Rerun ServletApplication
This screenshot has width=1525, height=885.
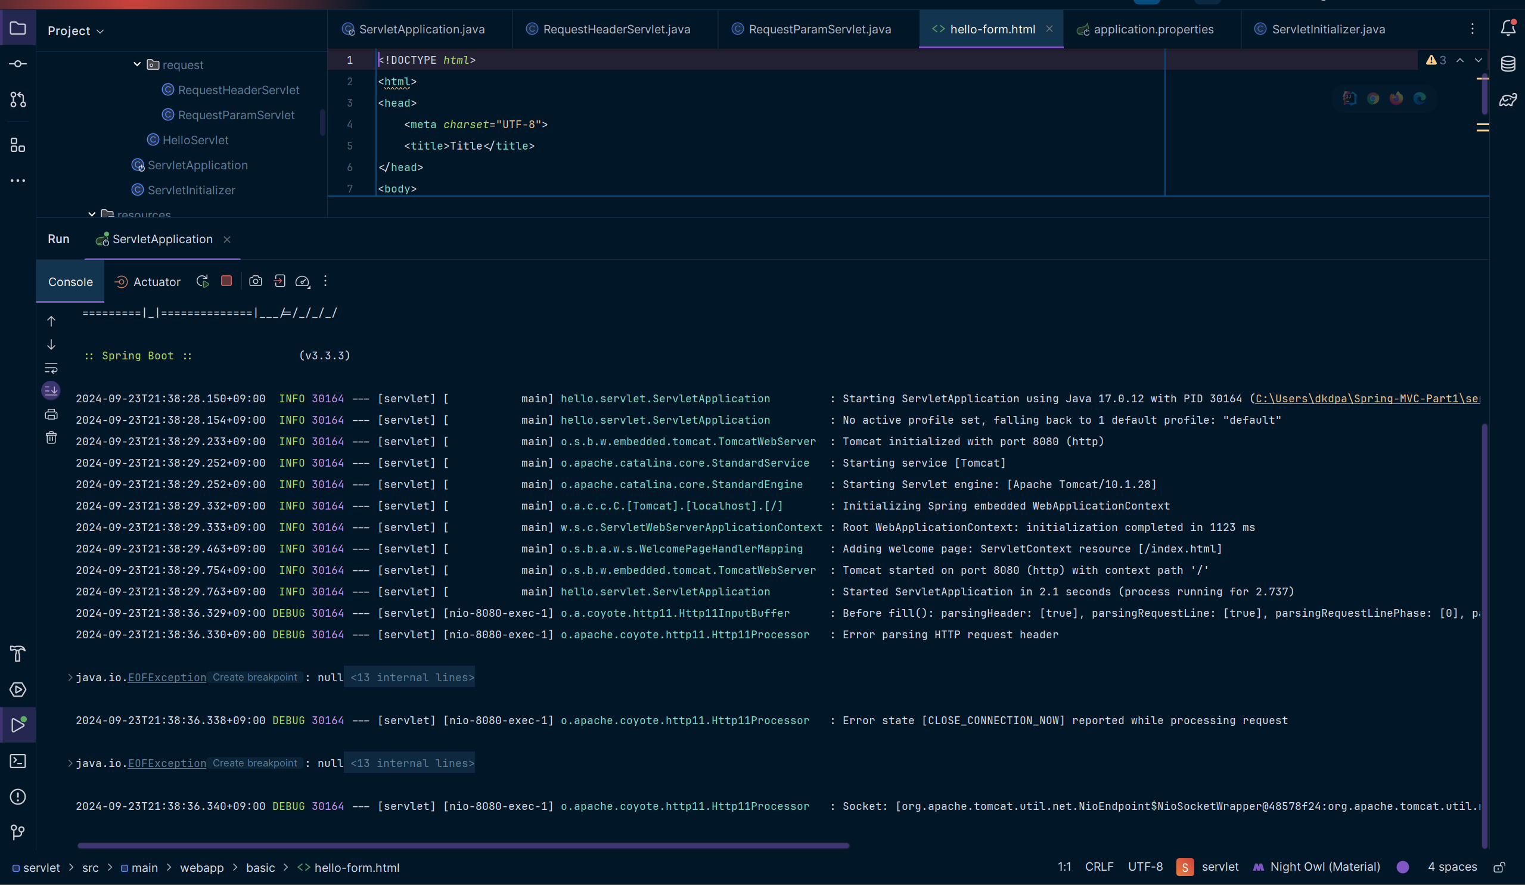coord(203,281)
